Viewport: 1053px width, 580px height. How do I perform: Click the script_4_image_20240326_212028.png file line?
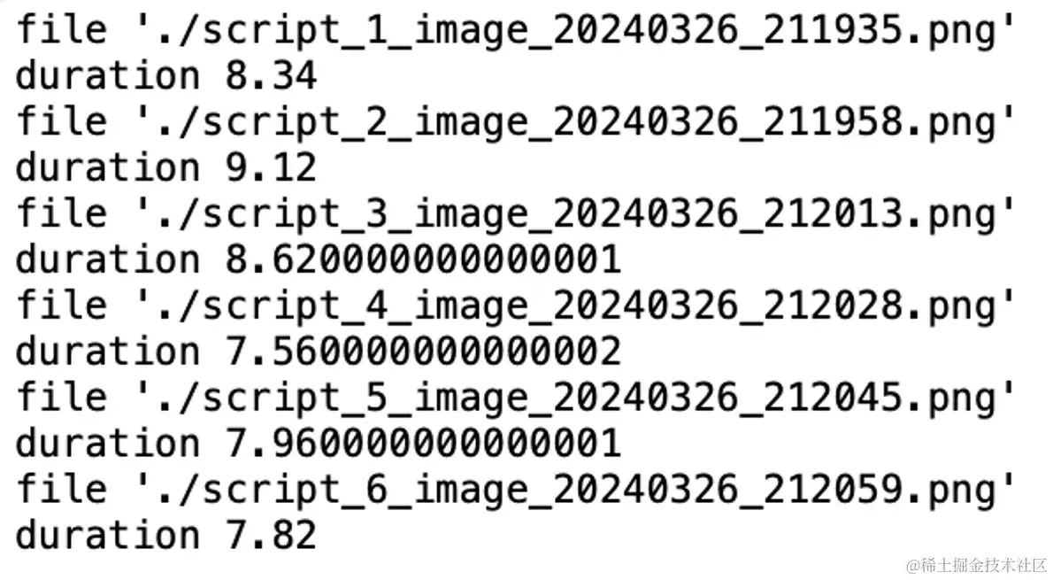[516, 307]
